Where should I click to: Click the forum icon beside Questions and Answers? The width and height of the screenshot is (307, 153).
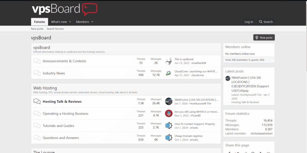pos(37,138)
